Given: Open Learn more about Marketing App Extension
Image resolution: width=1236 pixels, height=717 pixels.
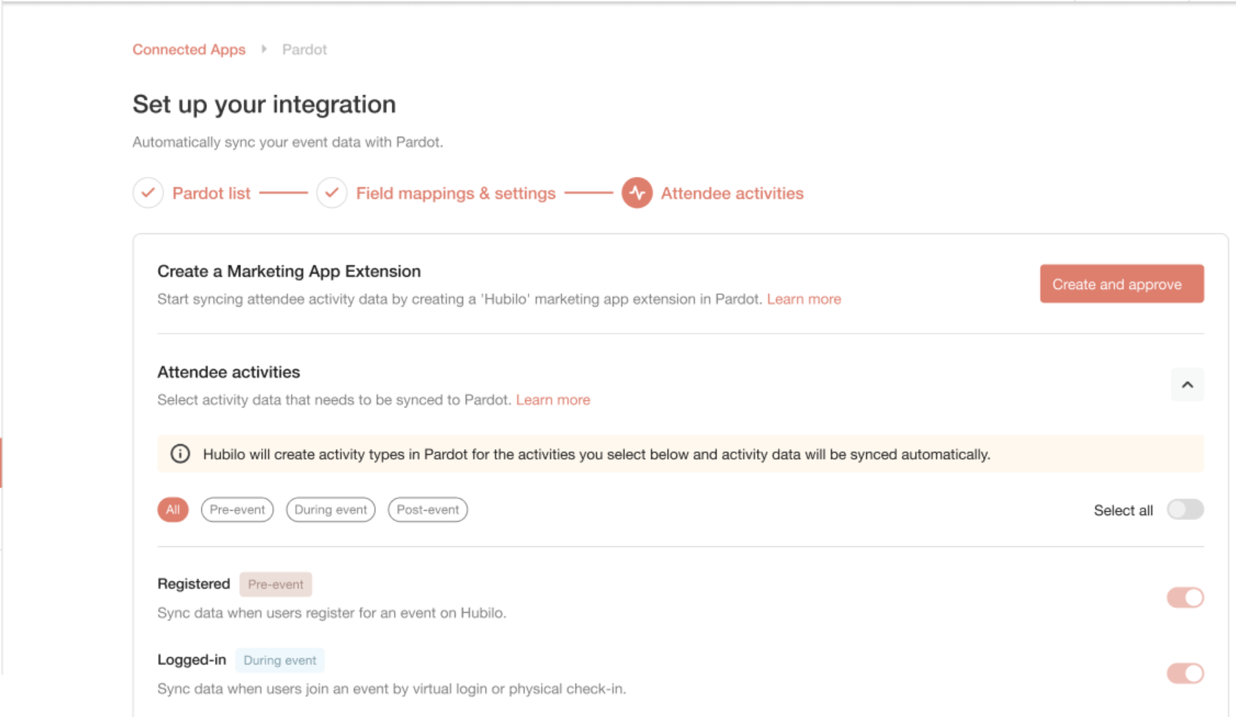Looking at the screenshot, I should pyautogui.click(x=804, y=299).
